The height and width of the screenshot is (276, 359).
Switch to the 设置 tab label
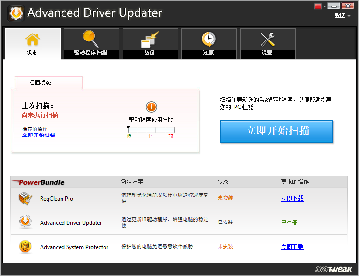click(267, 53)
